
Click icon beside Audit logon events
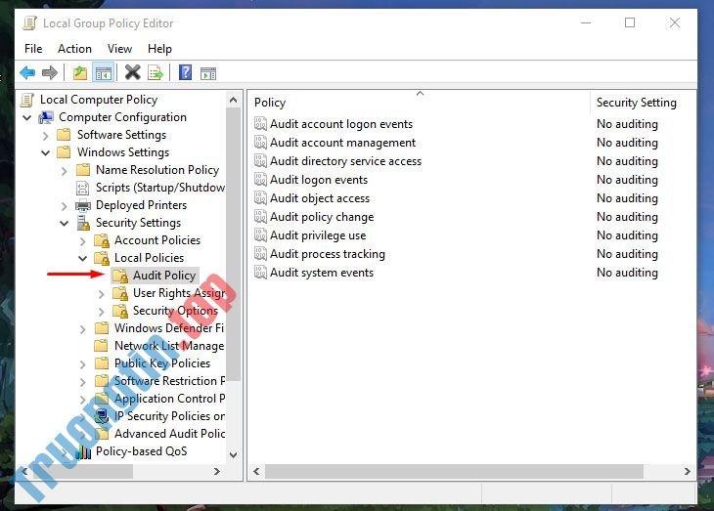[260, 180]
